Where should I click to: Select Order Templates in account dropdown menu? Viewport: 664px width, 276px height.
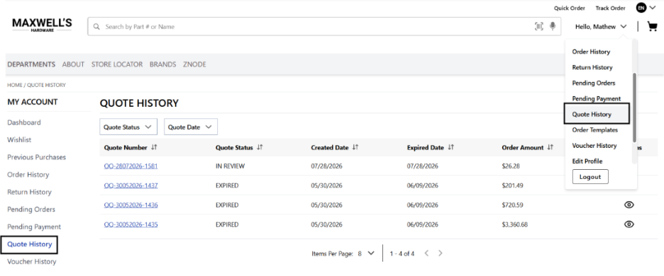click(594, 130)
